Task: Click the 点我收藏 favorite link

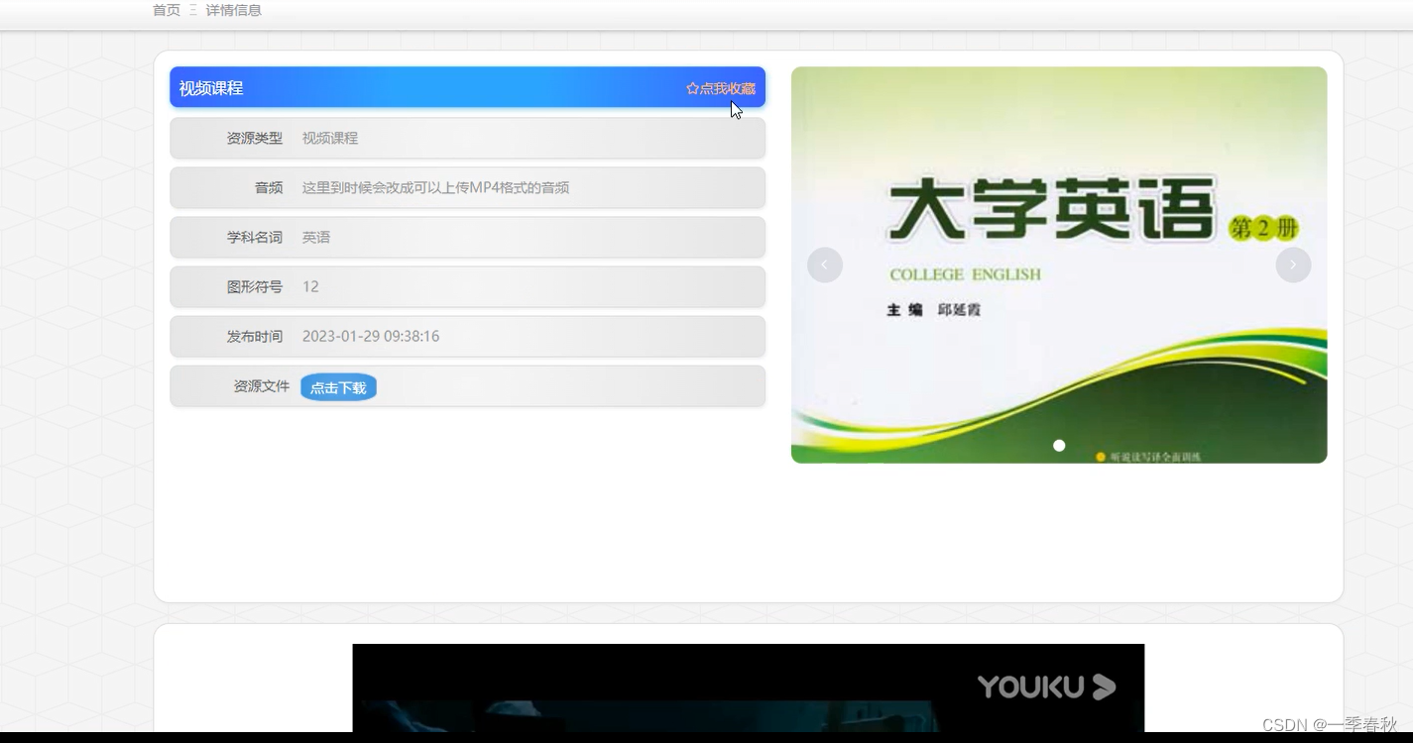Action: click(721, 88)
